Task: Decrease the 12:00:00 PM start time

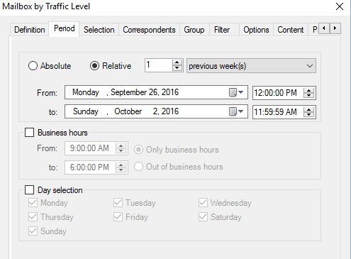Action: coord(308,95)
